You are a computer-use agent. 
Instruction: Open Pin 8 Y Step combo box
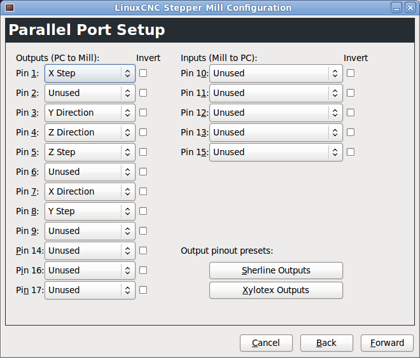[90, 211]
